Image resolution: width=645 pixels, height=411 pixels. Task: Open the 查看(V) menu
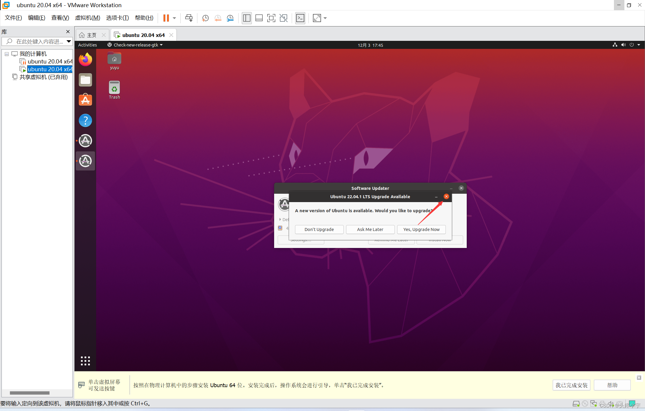[60, 18]
